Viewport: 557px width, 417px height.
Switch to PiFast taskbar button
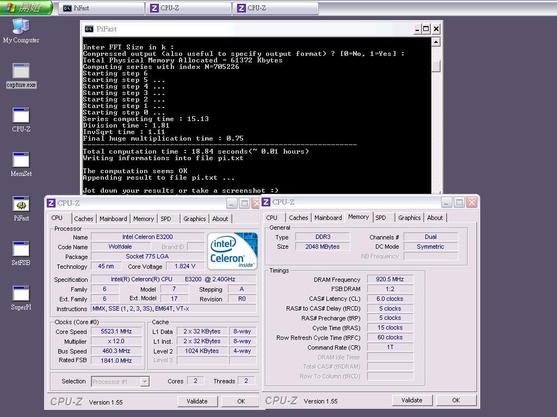point(102,8)
